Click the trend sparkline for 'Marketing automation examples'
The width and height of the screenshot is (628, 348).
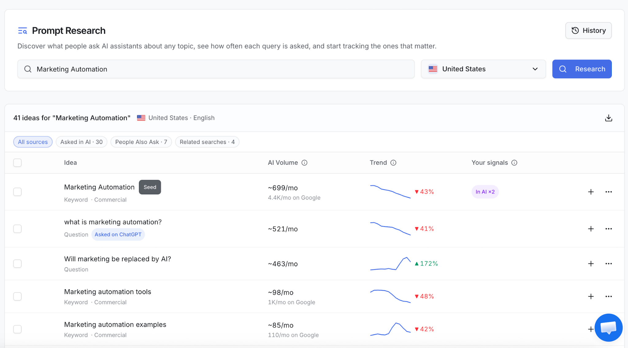click(x=390, y=329)
